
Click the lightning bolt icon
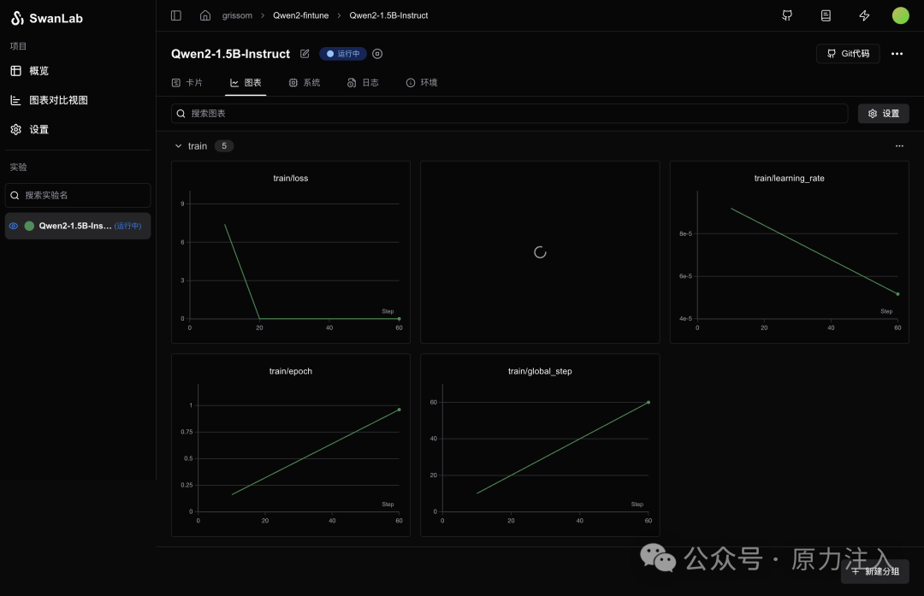coord(864,15)
